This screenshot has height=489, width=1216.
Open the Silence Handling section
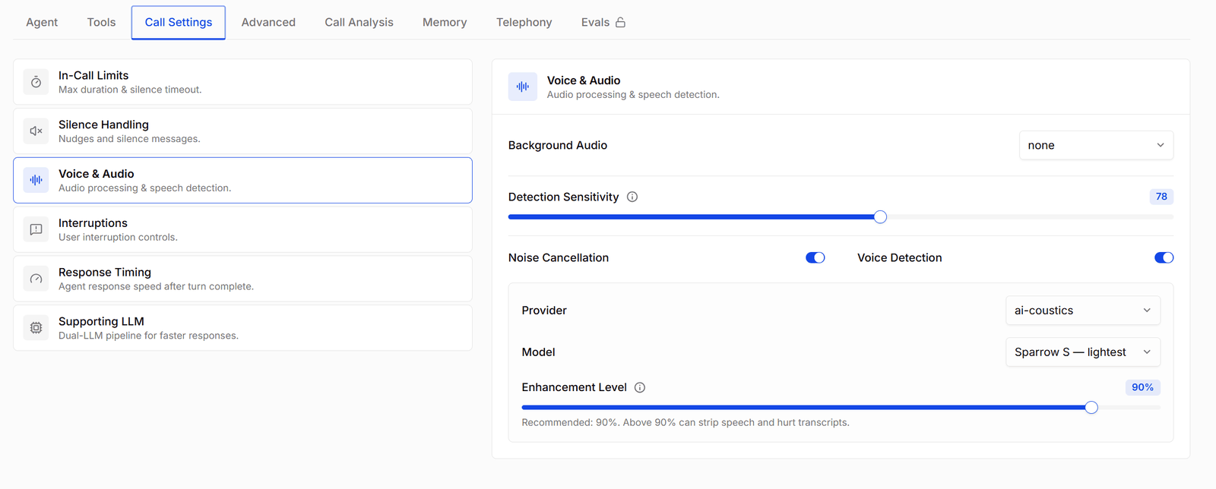242,131
